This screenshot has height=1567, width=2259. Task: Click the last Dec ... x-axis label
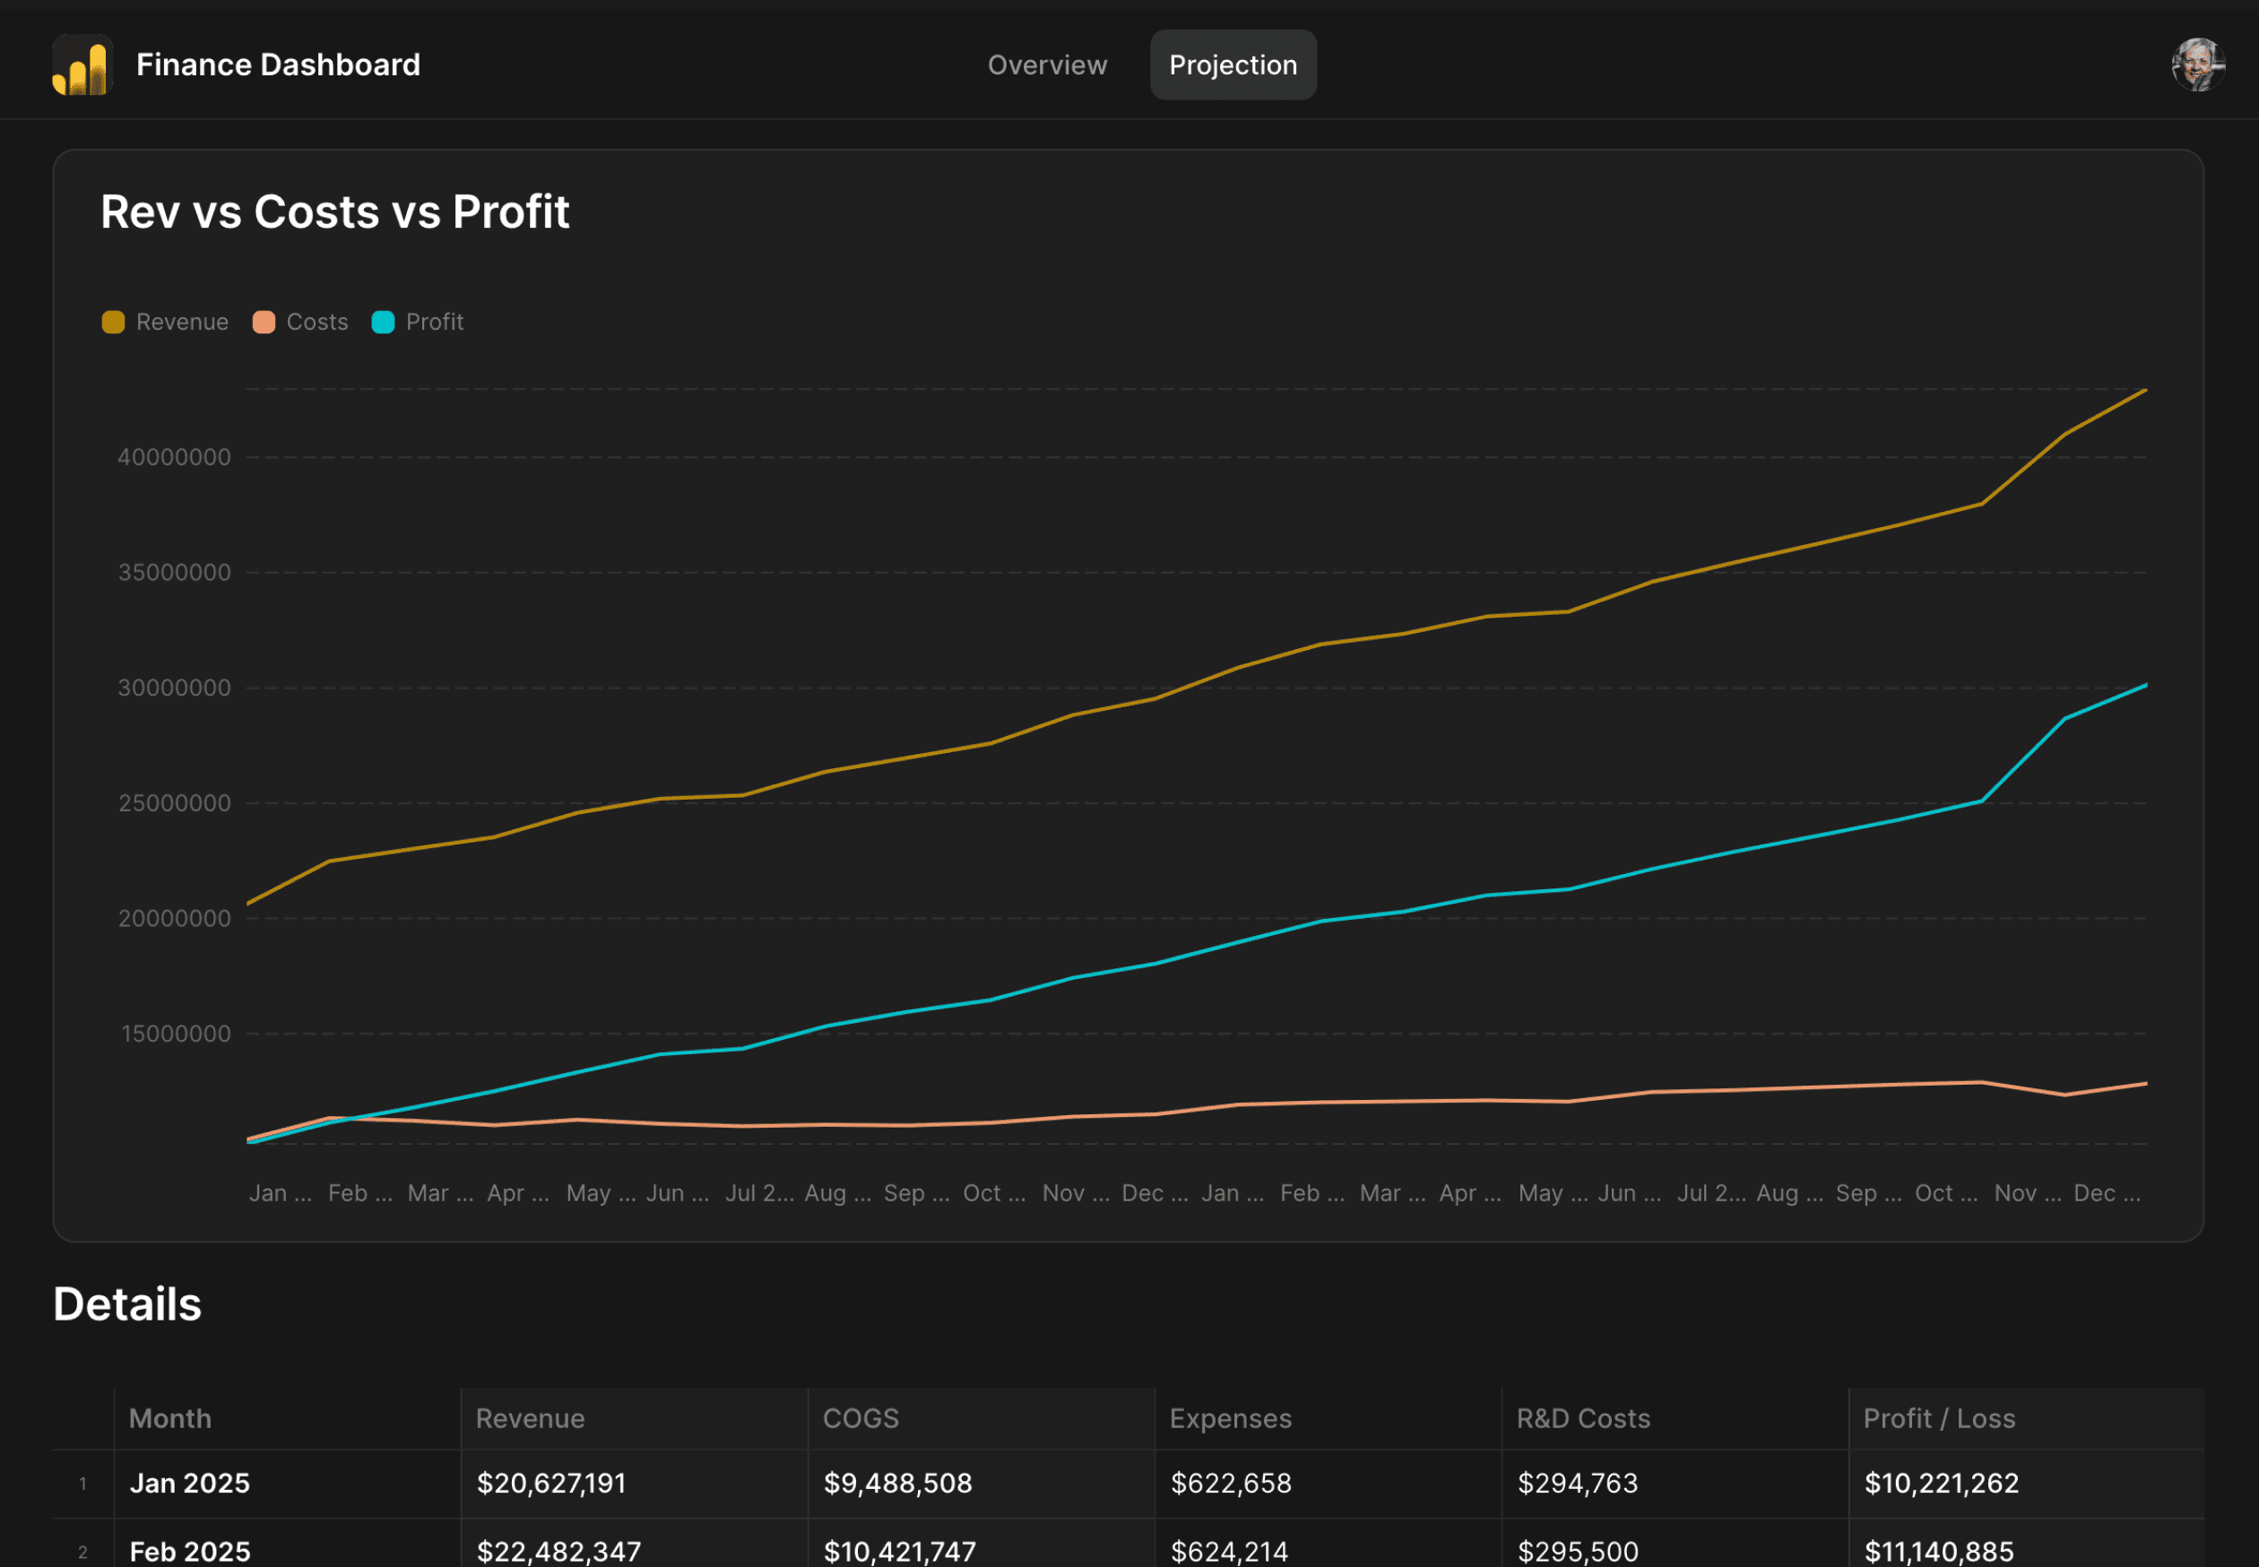tap(2108, 1194)
